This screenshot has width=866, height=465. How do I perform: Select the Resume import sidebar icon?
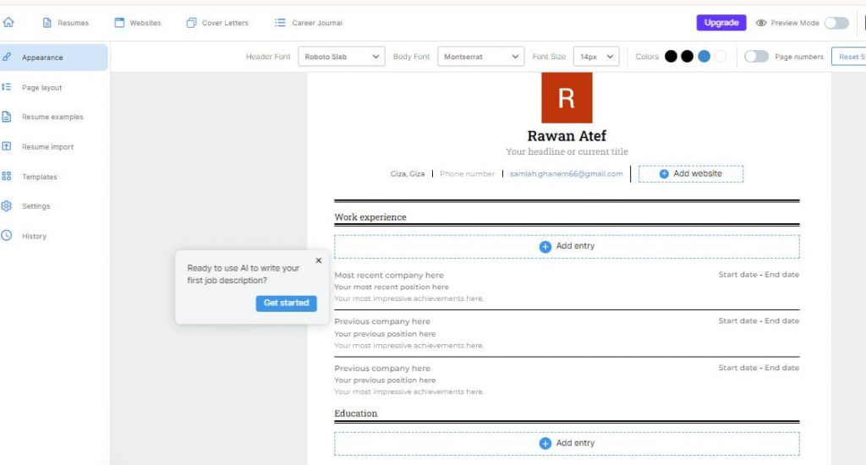(x=7, y=146)
